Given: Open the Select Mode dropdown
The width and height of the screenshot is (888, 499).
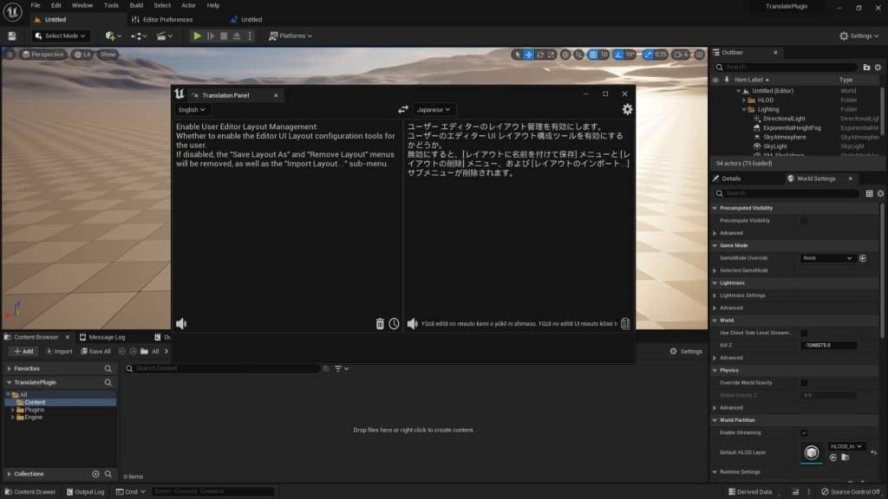Looking at the screenshot, I should 60,36.
